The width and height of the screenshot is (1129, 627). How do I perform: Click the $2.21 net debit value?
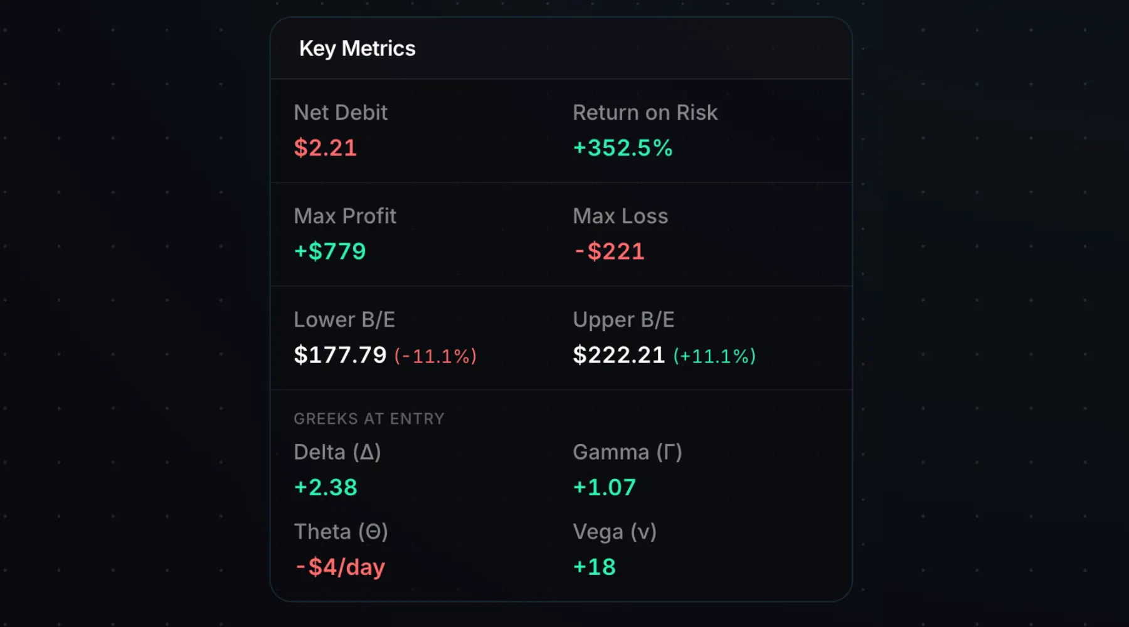(326, 148)
